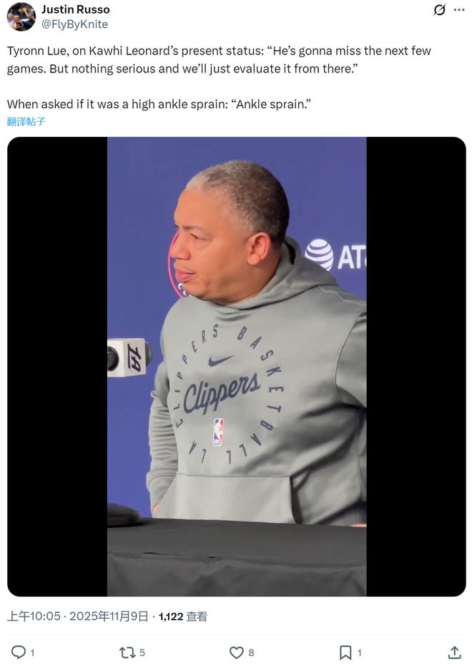472x669 pixels.
Task: Select the tweet text about Kawhi Leonard
Action: point(219,77)
